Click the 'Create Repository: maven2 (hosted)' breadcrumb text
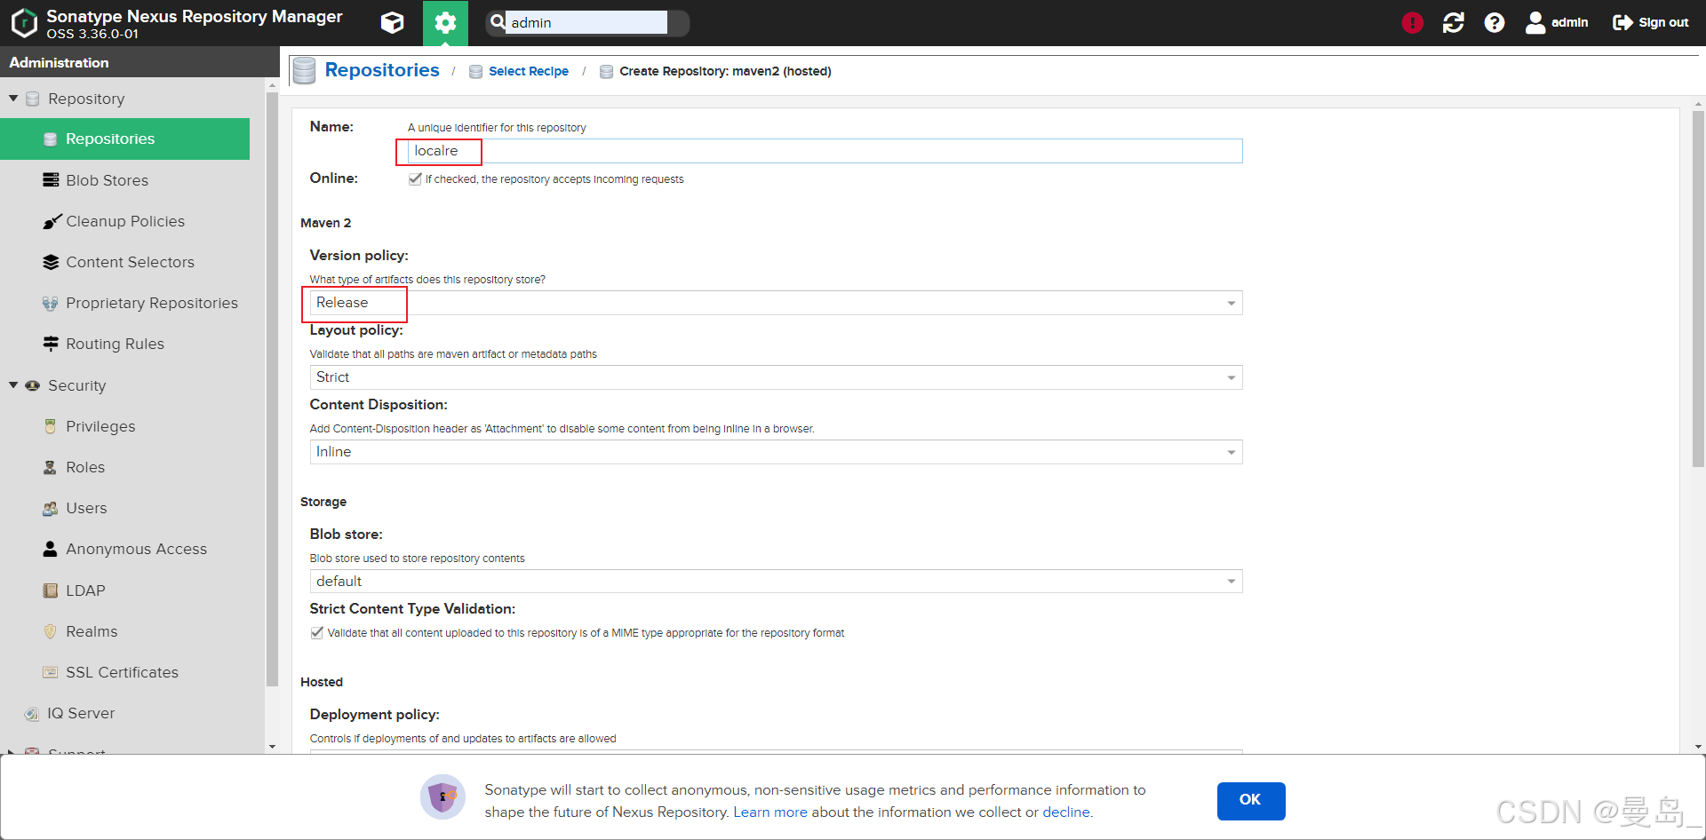The height and width of the screenshot is (840, 1706). click(x=725, y=71)
